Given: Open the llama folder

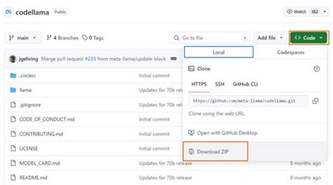Looking at the screenshot, I should 25,90.
